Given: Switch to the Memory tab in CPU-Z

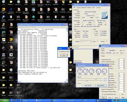Looking at the screenshot, I should pos(90,8).
